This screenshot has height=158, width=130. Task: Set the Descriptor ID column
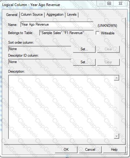pos(84,62)
